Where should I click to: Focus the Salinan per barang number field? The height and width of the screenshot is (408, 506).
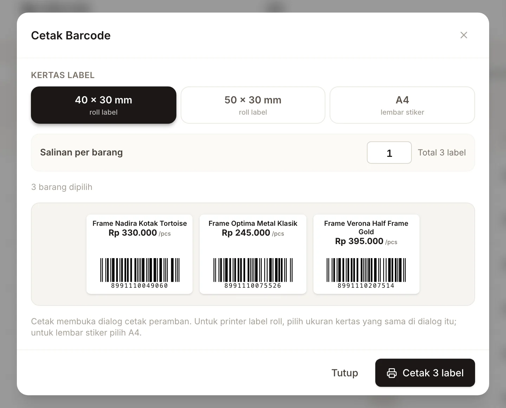pyautogui.click(x=389, y=153)
